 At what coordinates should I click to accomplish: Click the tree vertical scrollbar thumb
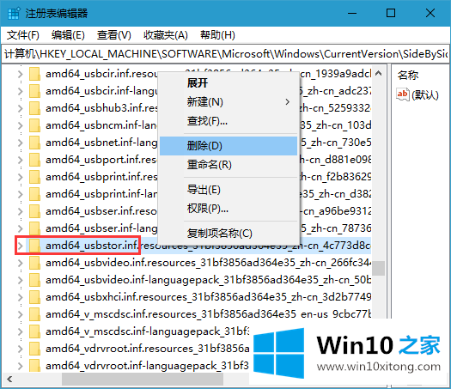[379, 268]
